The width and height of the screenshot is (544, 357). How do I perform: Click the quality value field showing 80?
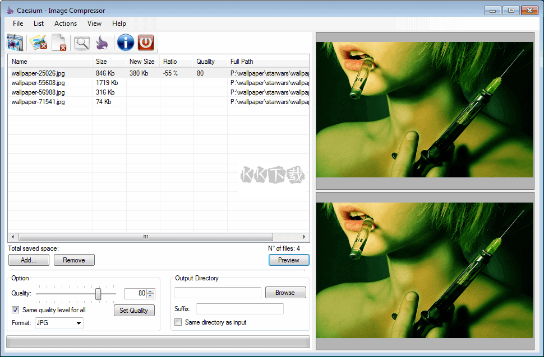(136, 293)
